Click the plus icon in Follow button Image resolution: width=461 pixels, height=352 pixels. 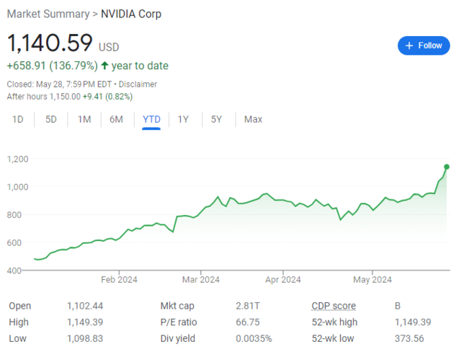click(409, 45)
